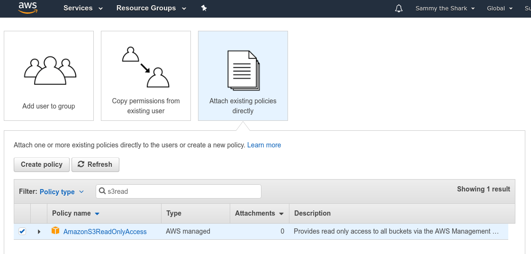Screen dimensions: 531x254
Task: Sort by the Policy name column
Action: tap(104, 213)
